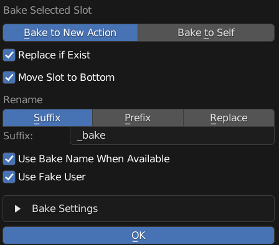
Task: Turn off the Use Fake User checkbox
Action: coord(9,177)
